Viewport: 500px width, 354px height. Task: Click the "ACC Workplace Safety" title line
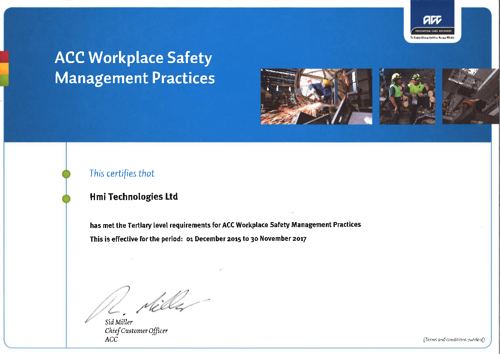(133, 58)
